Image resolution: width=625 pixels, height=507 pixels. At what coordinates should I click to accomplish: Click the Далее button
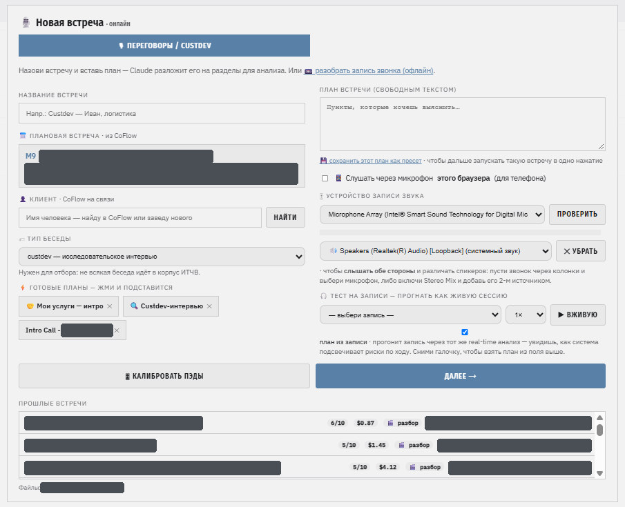461,376
